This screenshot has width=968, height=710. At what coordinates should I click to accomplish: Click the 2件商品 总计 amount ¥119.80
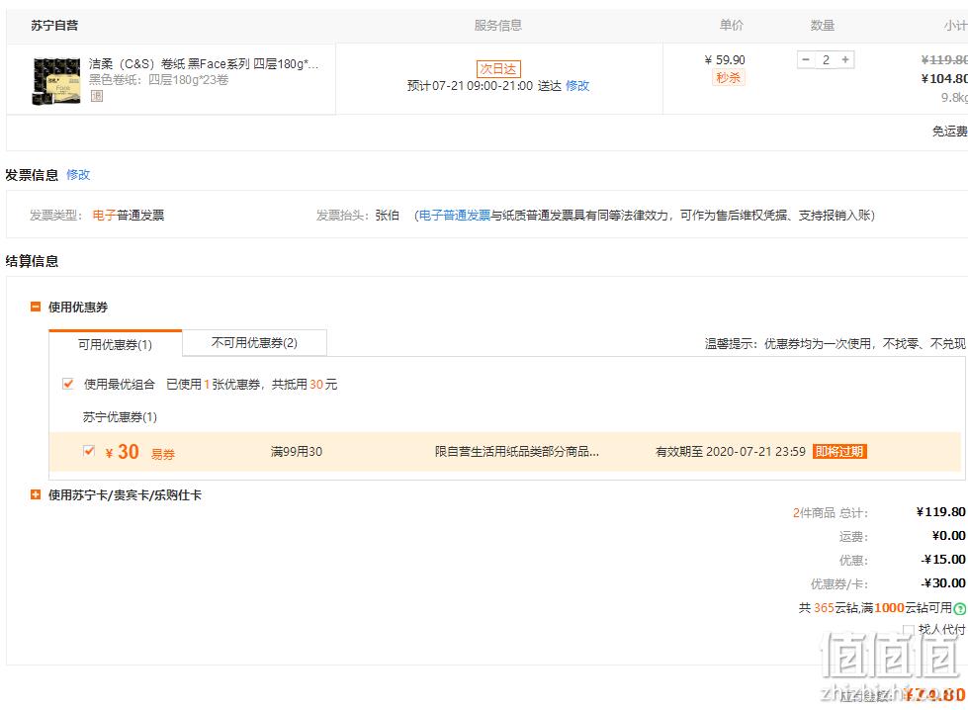(941, 512)
